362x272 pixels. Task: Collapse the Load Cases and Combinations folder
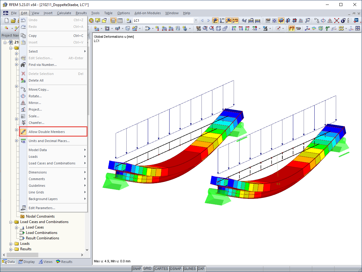[11, 222]
